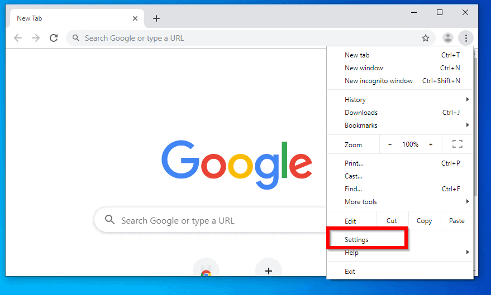Open the user profile avatar icon
491x295 pixels.
448,38
